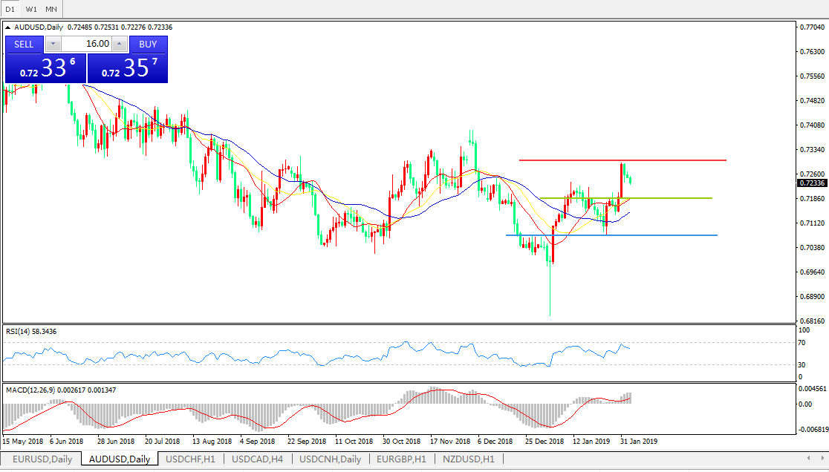This screenshot has height=472, width=829.
Task: Open the USDCHF,H1 chart tab
Action: click(191, 459)
